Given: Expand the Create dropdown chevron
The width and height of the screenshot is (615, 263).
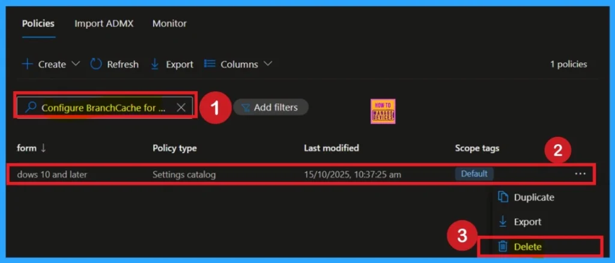Looking at the screenshot, I should tap(76, 64).
